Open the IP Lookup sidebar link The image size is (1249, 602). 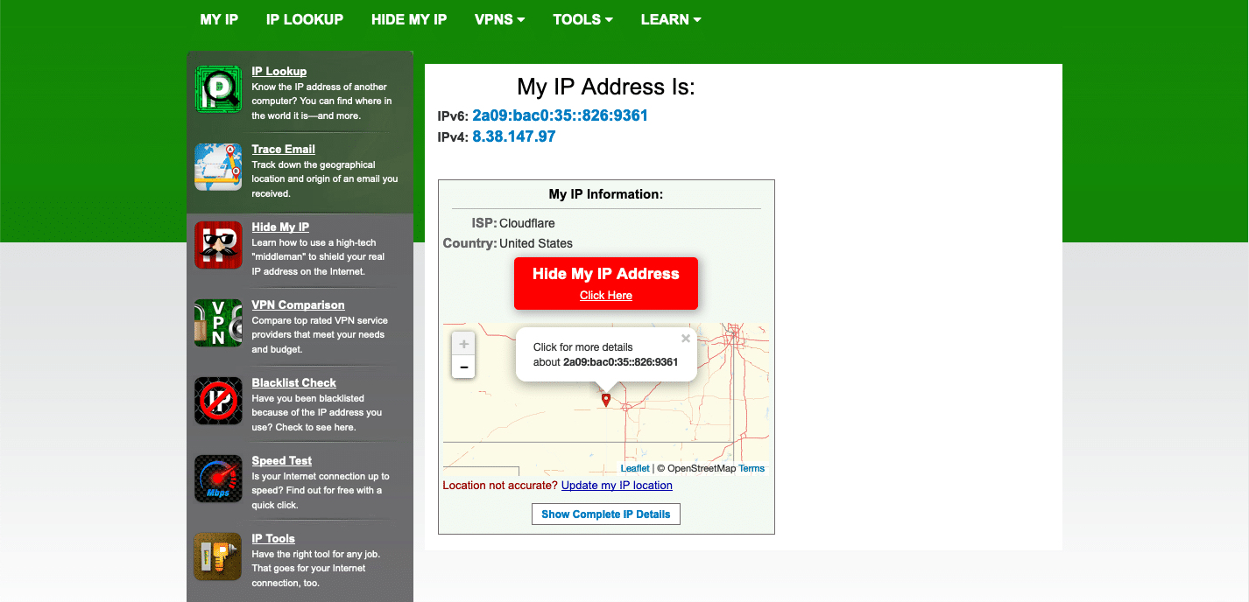(279, 72)
